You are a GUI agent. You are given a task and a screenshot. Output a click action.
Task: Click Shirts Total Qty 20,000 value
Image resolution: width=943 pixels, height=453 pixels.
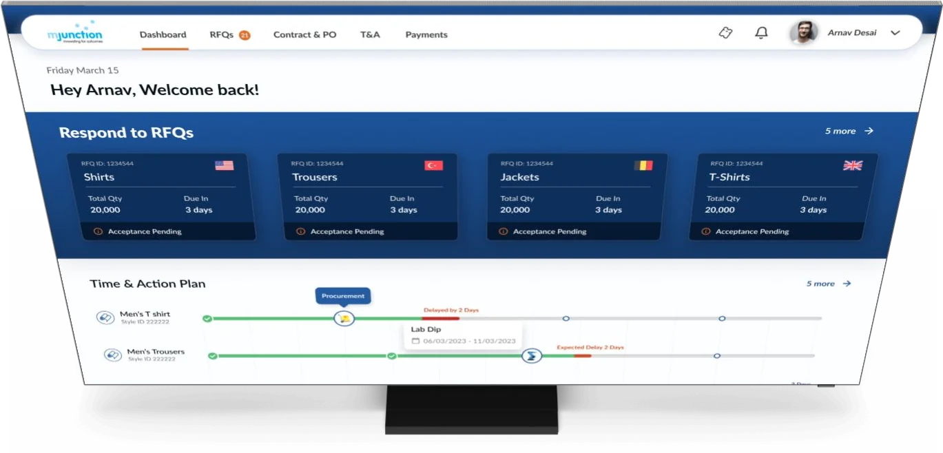pos(105,210)
